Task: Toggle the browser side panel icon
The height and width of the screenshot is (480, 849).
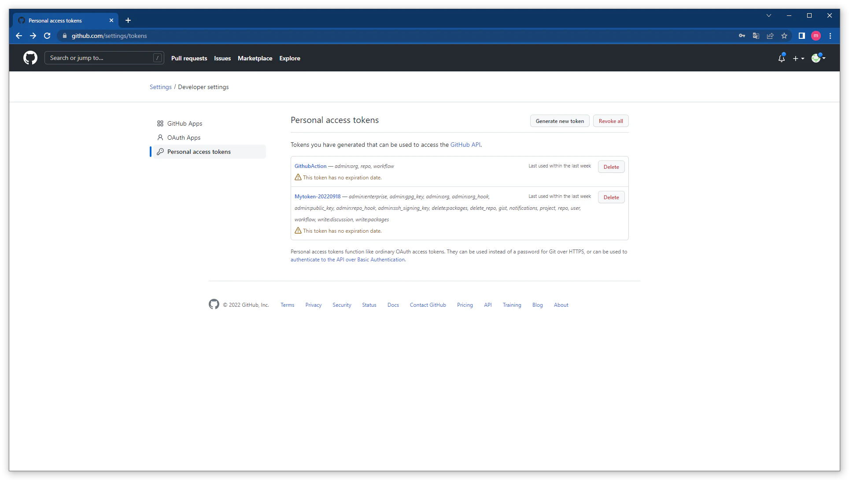Action: pos(802,36)
